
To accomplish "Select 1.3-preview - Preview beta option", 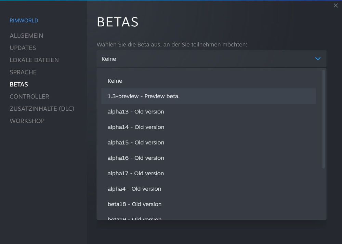I will point(209,96).
